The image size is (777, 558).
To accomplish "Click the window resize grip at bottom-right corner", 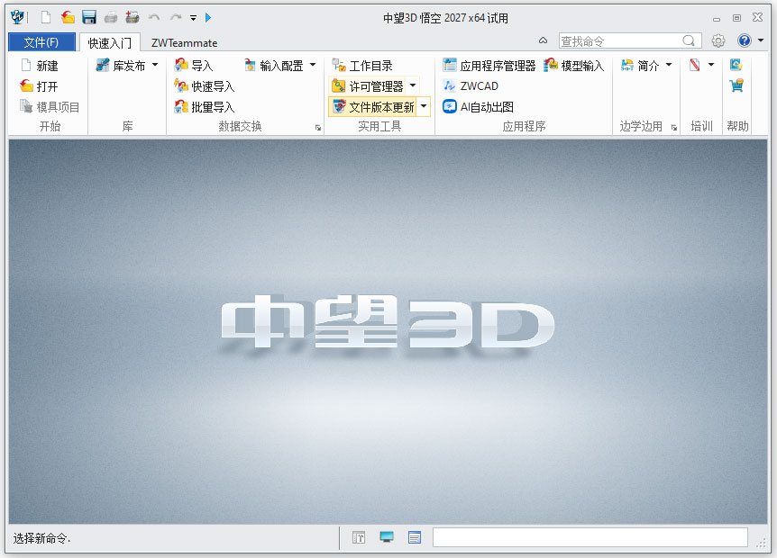I will point(761,544).
